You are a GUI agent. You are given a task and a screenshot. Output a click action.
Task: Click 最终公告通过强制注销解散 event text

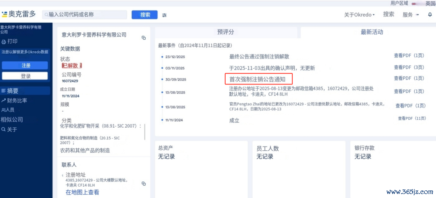click(x=259, y=57)
